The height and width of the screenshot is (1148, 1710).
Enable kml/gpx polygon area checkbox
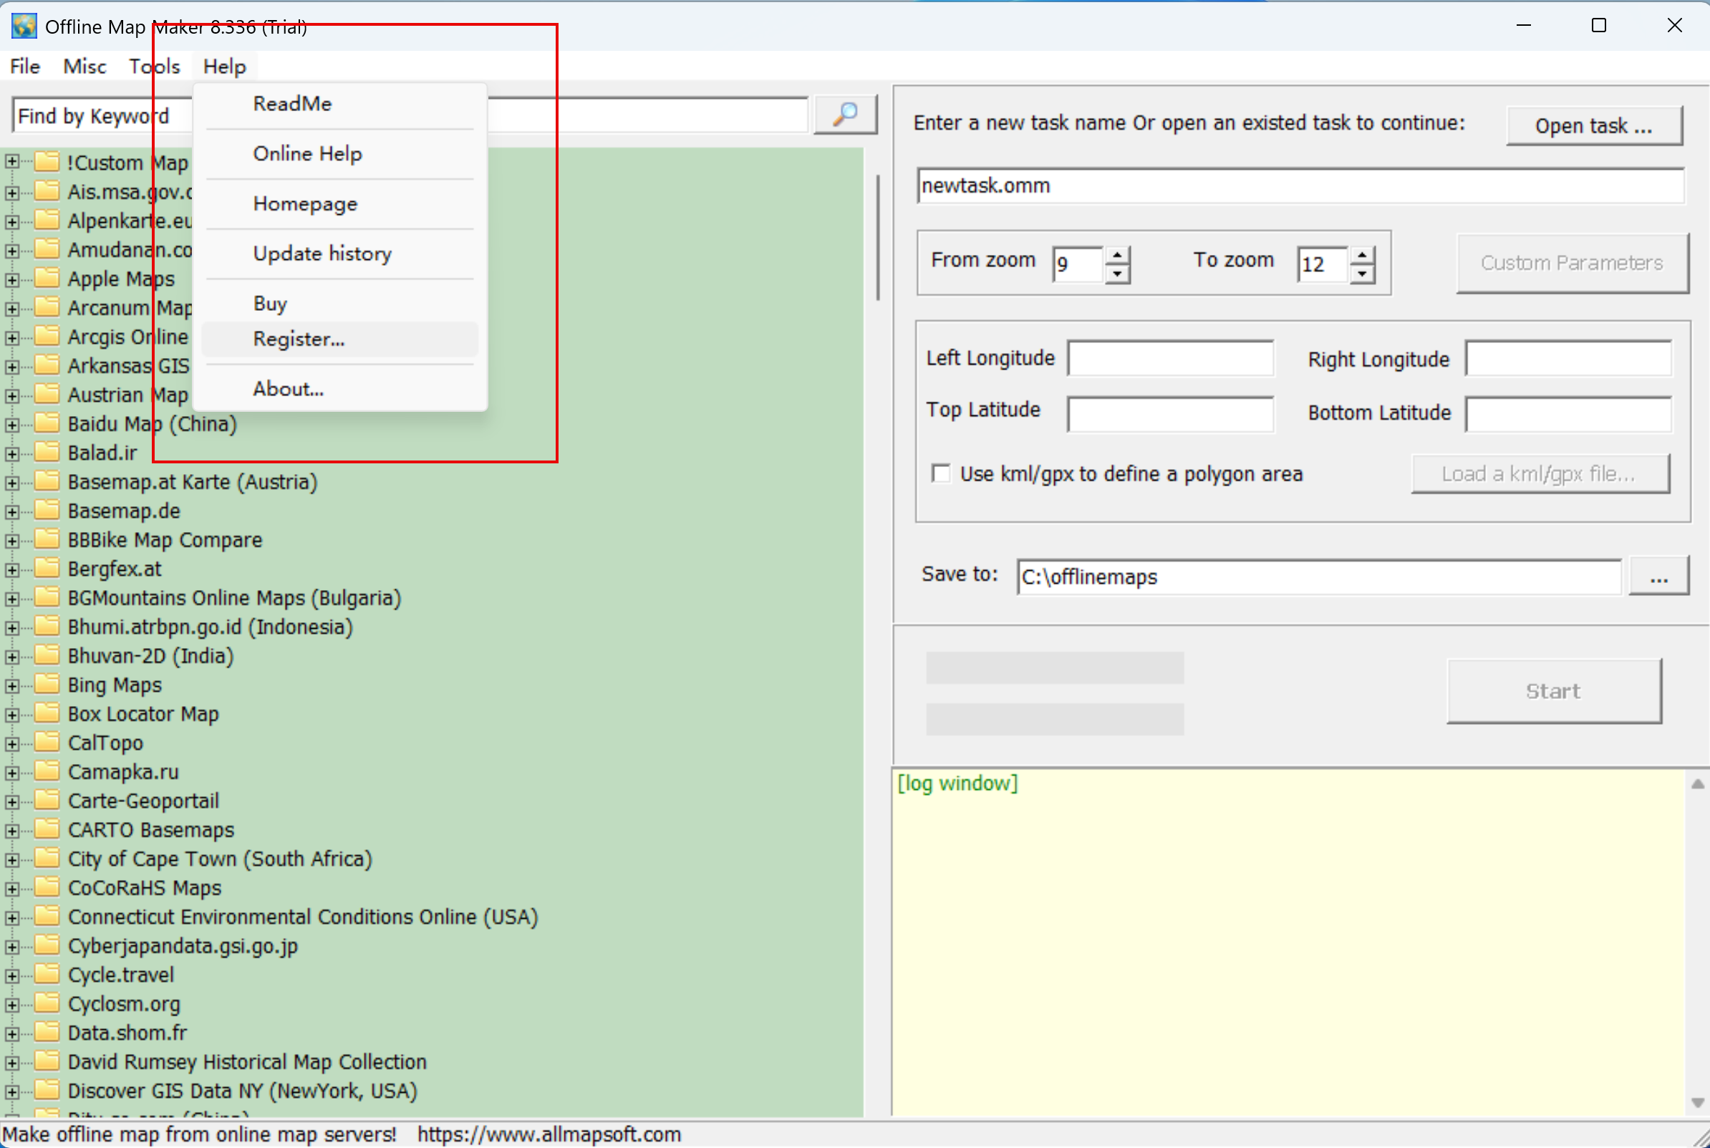pos(942,473)
